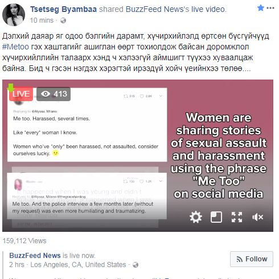Image resolution: width=279 pixels, height=279 pixels.
Task: Click the 159,112 Views count
Action: click(x=24, y=241)
